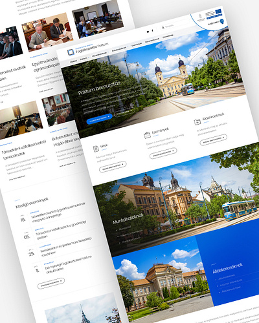
Task: Click the outlined button below the upcoming events list
Action: click(x=51, y=283)
